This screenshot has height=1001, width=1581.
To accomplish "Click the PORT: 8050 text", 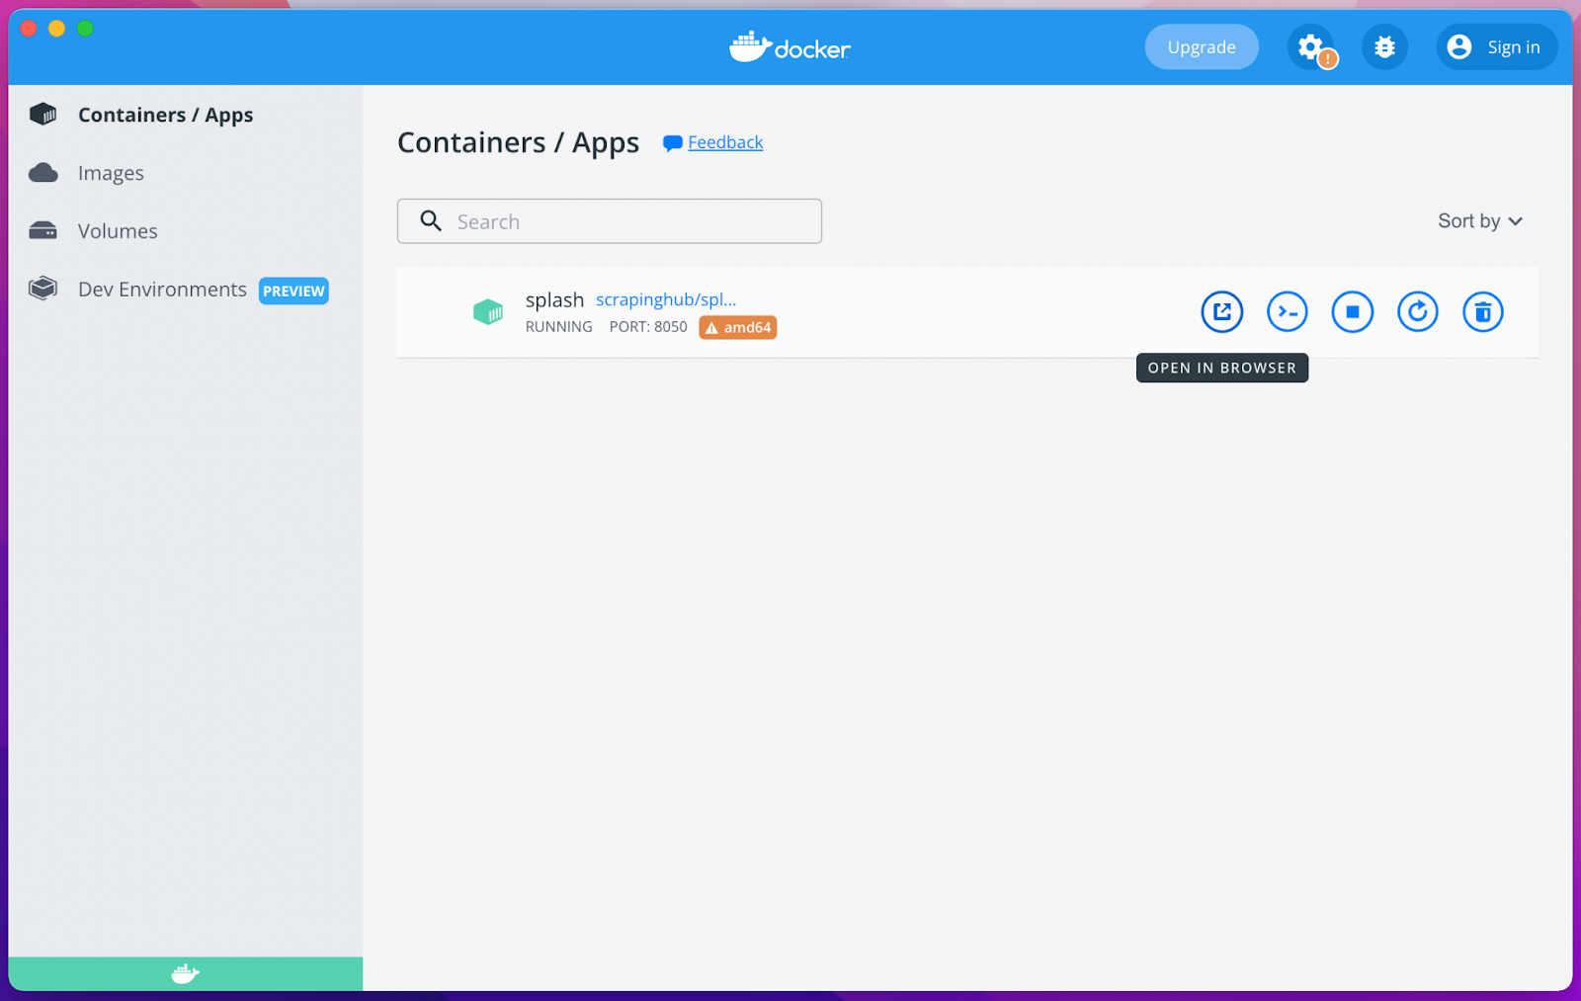I will 648,327.
